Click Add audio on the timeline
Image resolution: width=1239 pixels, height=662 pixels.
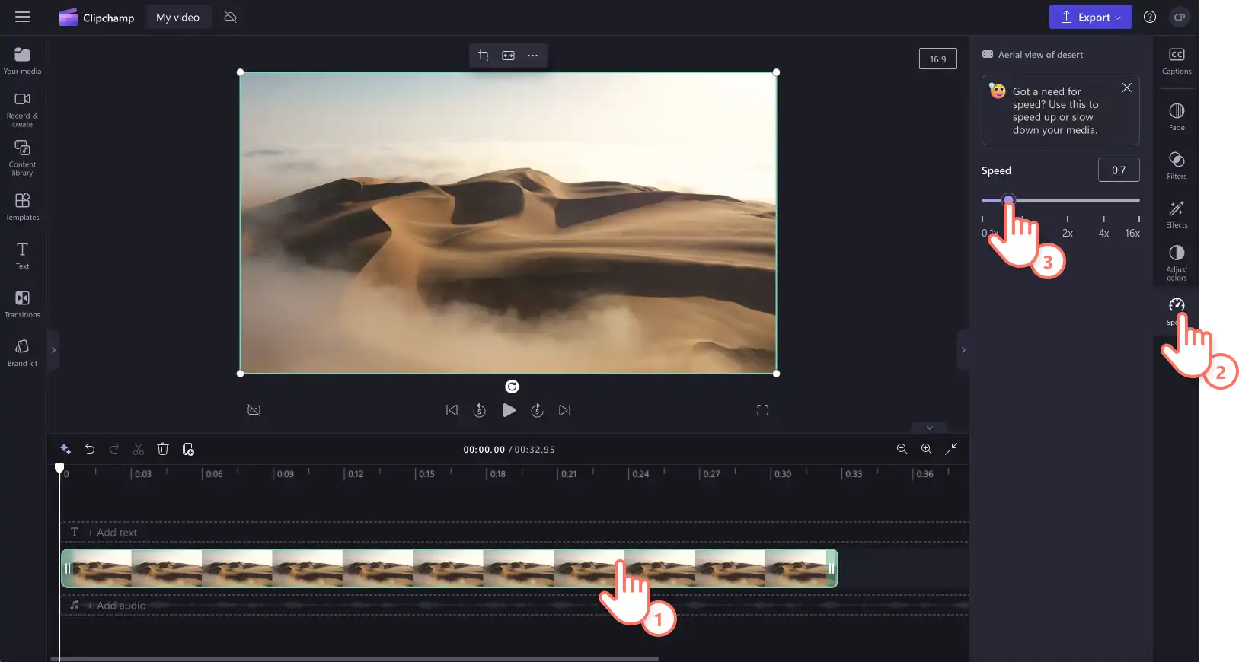[x=116, y=606]
